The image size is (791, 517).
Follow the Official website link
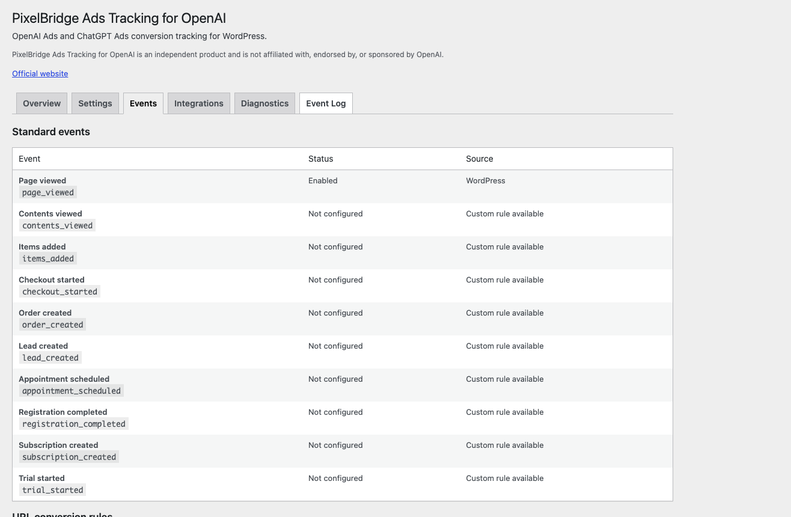tap(40, 74)
